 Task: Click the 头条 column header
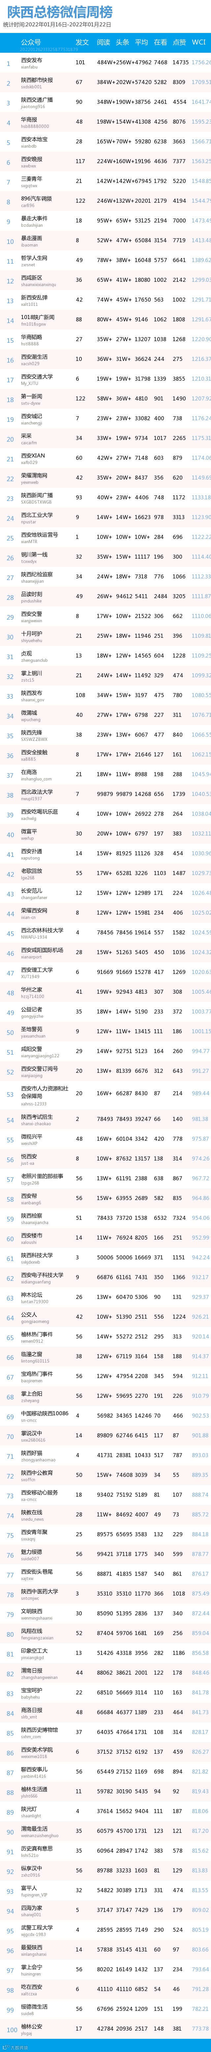(x=123, y=42)
